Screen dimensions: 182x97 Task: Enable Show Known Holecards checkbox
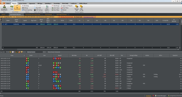[x=47, y=52]
